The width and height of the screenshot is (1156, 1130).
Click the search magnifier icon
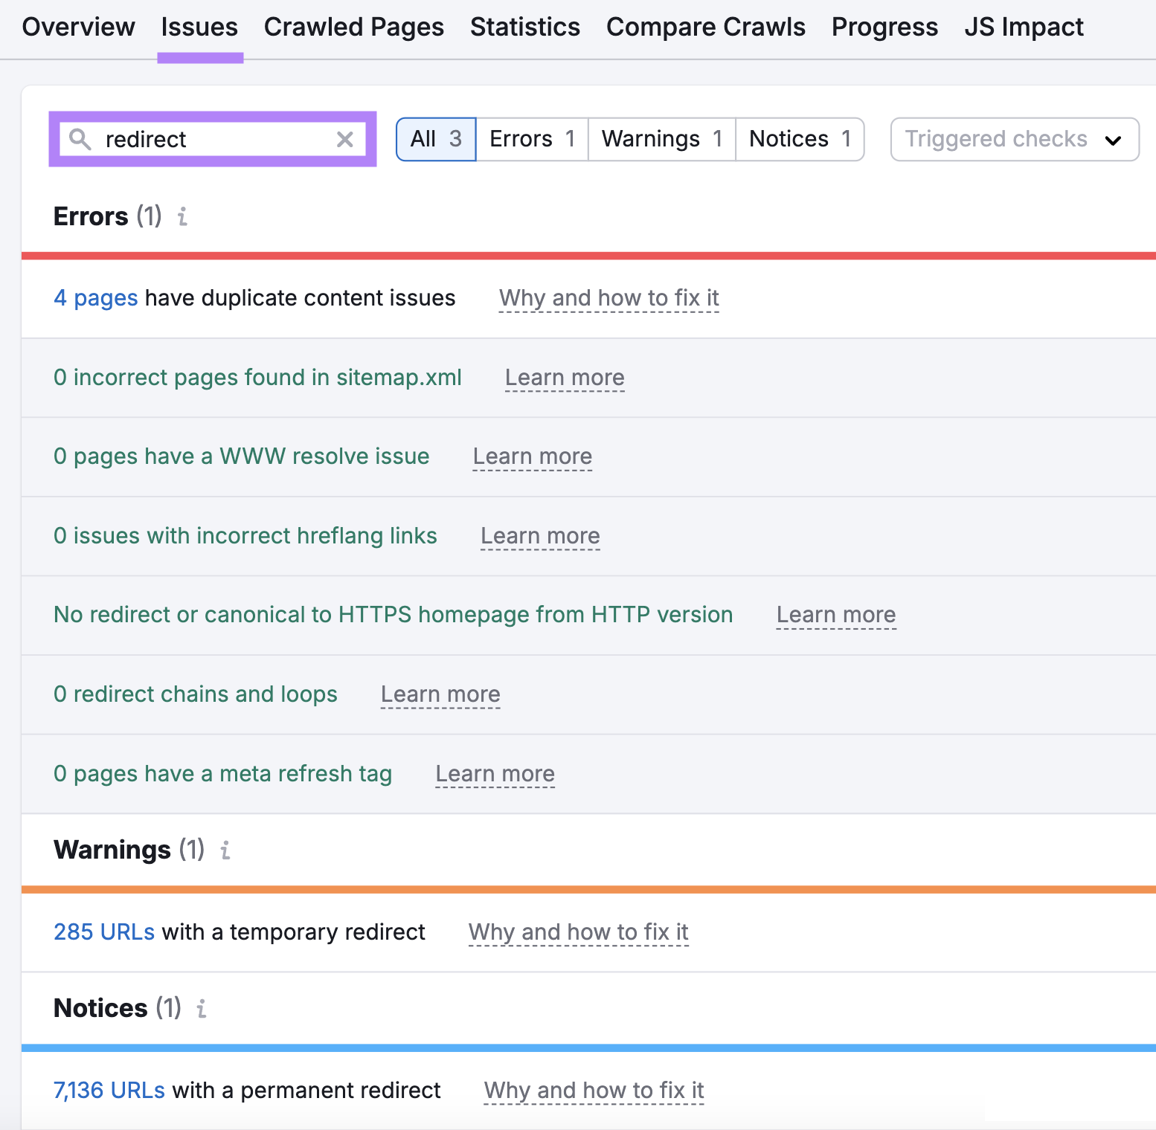(x=82, y=139)
